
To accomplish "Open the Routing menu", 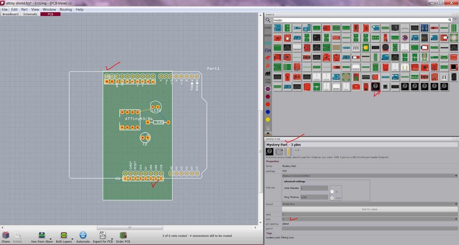I will 66,9.
